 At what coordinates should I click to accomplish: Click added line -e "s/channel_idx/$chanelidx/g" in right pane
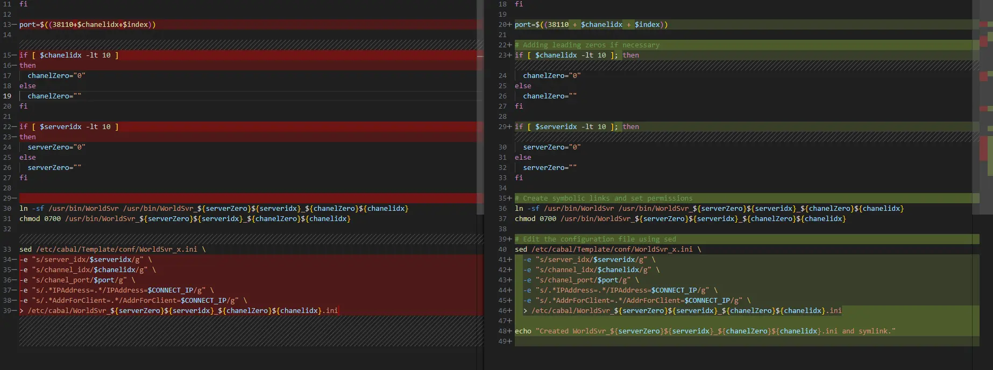click(592, 269)
